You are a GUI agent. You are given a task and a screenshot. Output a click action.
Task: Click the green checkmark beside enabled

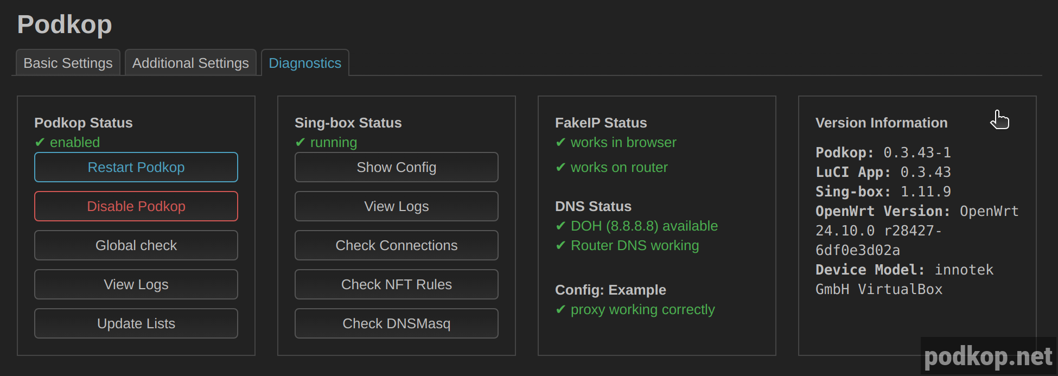click(x=40, y=142)
